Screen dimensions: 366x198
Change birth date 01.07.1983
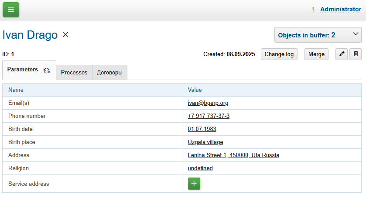tap(202, 129)
